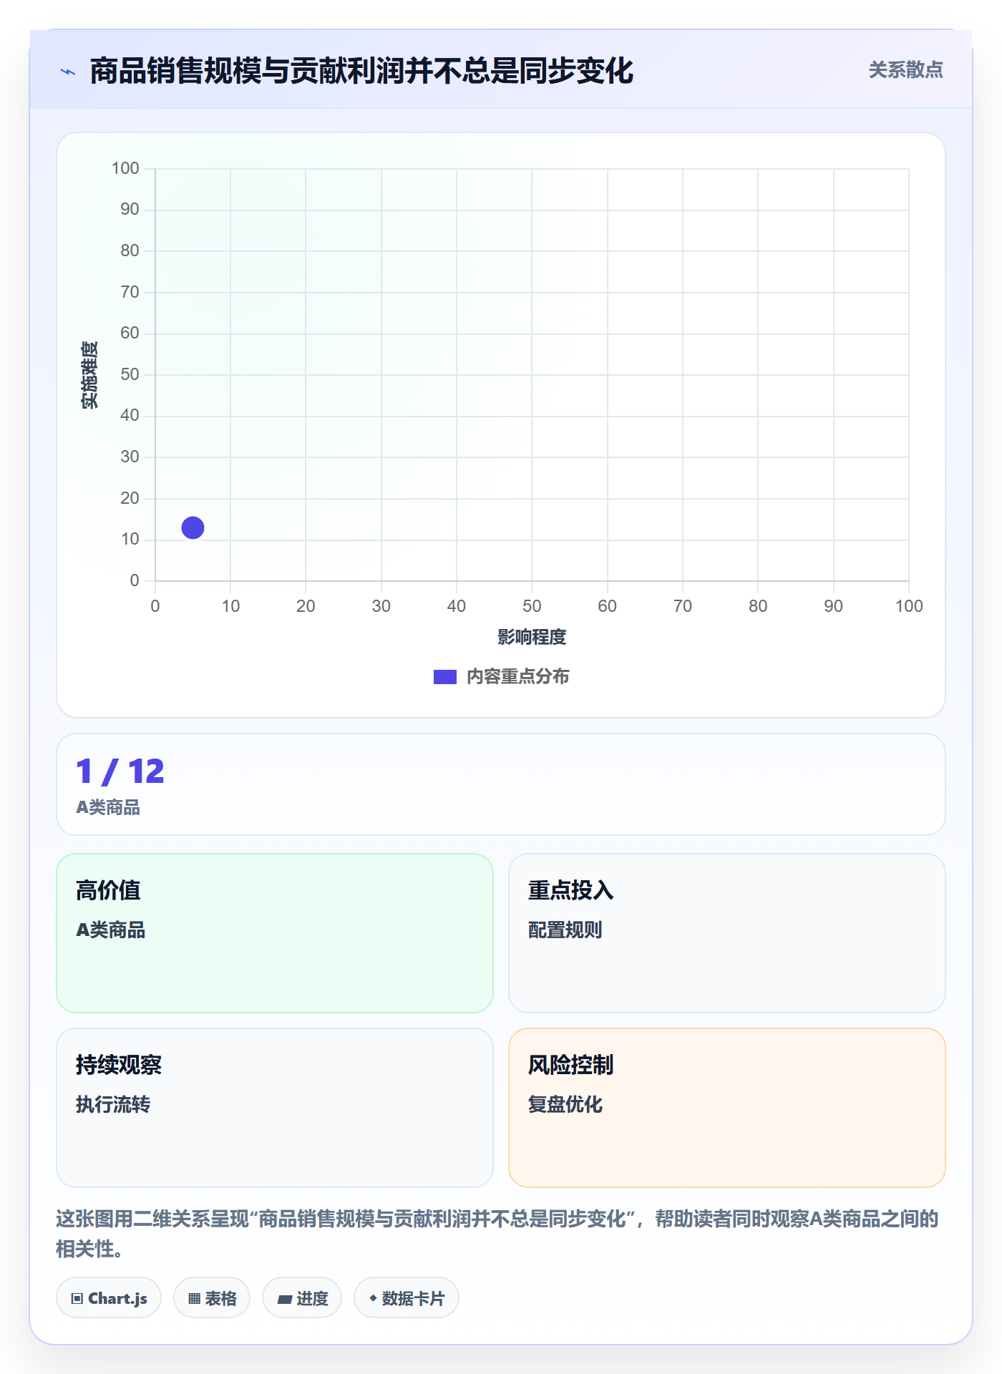The image size is (1002, 1374).
Task: Click the bar icon in 进度 chip
Action: (x=284, y=1299)
